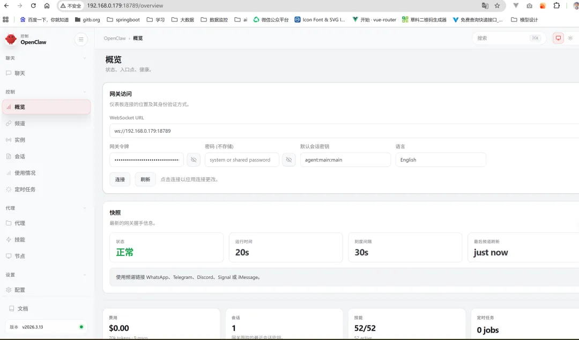Collapse the 代理 sidebar section chevron
Screen dimensions: 579x340
(85, 208)
